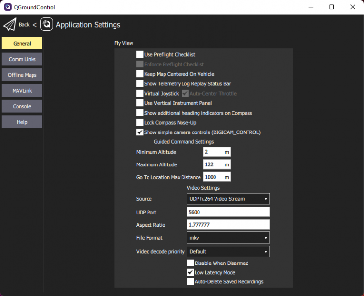
Task: Toggle Keep Map Centered On Vehicle
Action: click(140, 74)
